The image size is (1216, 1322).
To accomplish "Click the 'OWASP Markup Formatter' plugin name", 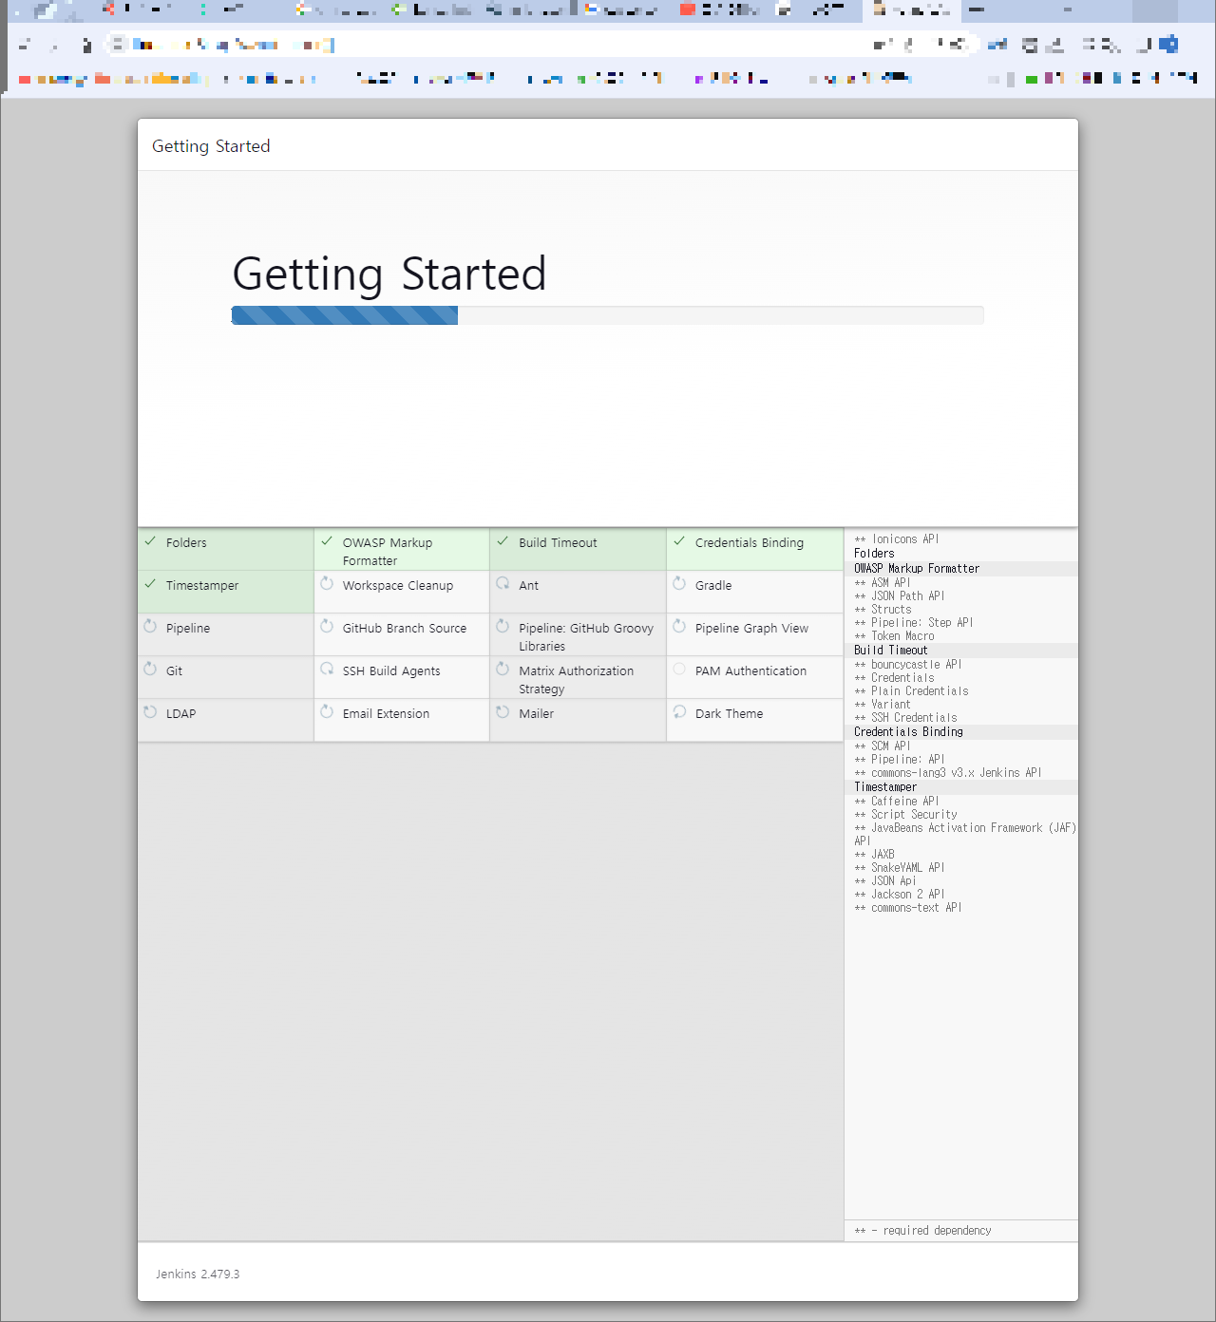I will [388, 552].
